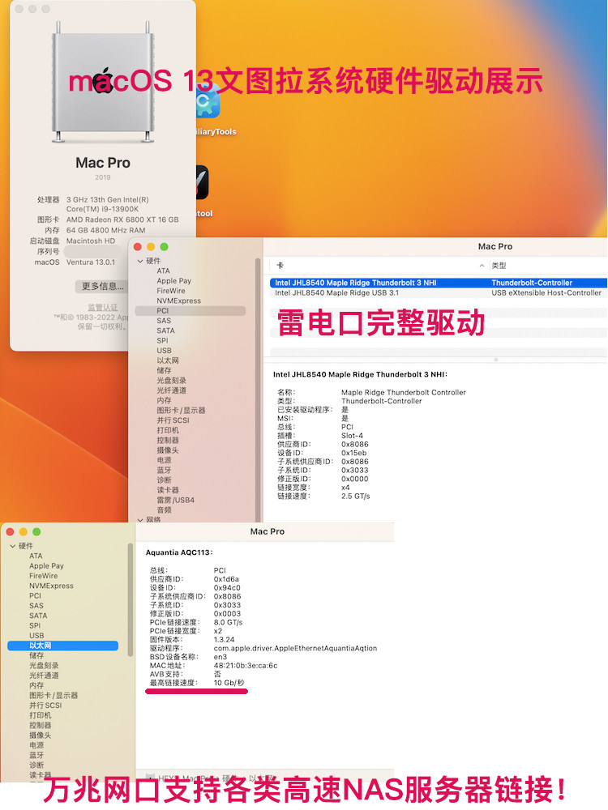Image resolution: width=608 pixels, height=810 pixels.
Task: Select 摄像头 in upper sidebar
Action: (x=168, y=450)
